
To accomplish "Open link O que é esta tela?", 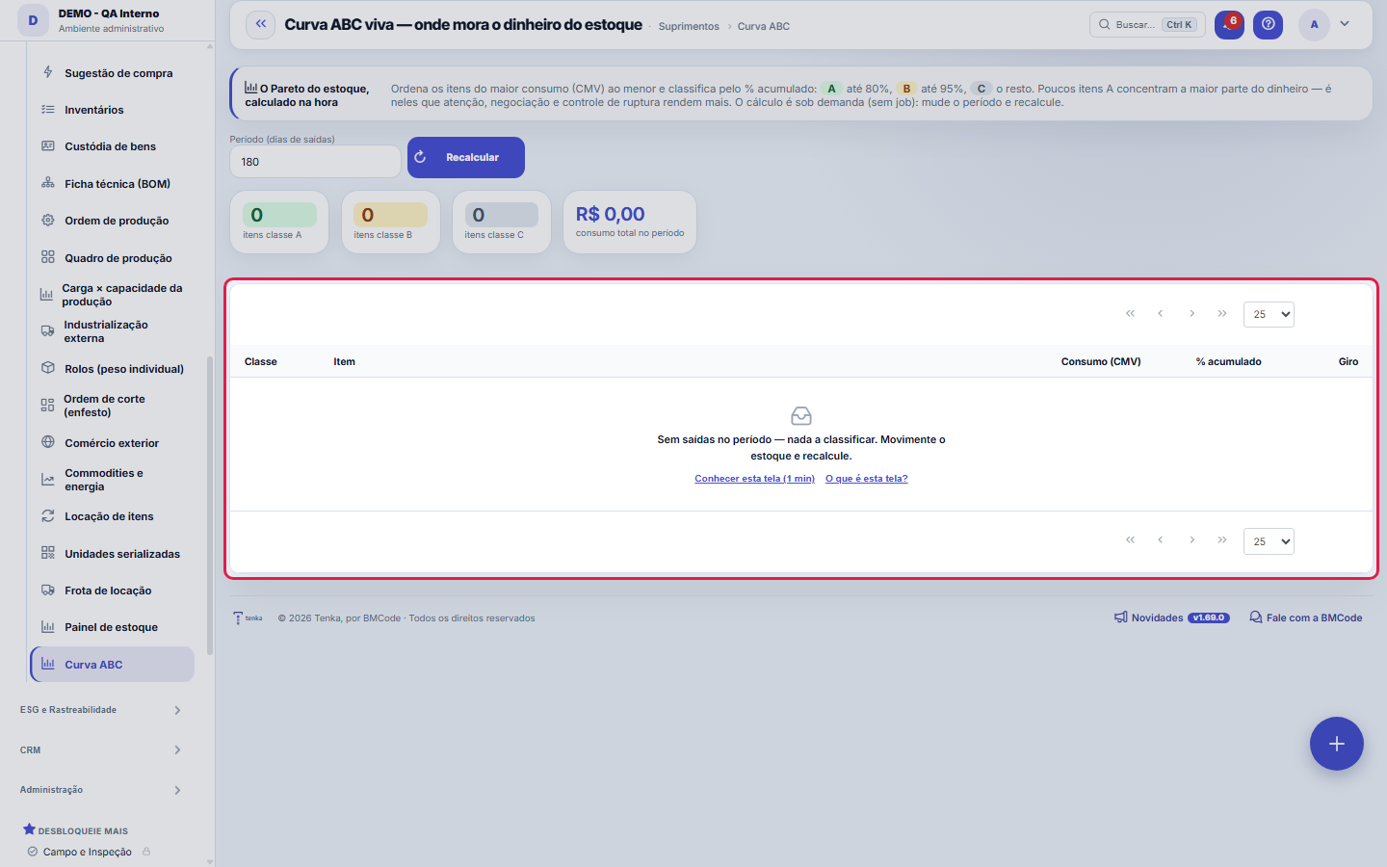I will click(866, 479).
